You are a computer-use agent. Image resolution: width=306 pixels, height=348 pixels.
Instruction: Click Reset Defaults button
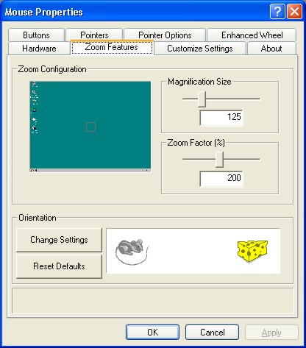click(59, 266)
